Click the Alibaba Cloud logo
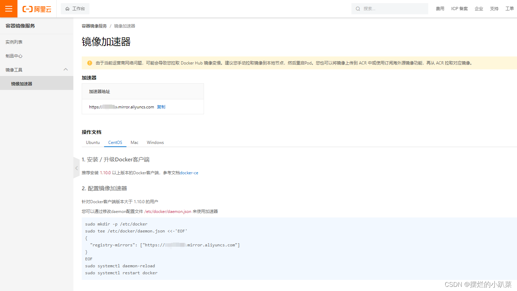 [37, 9]
